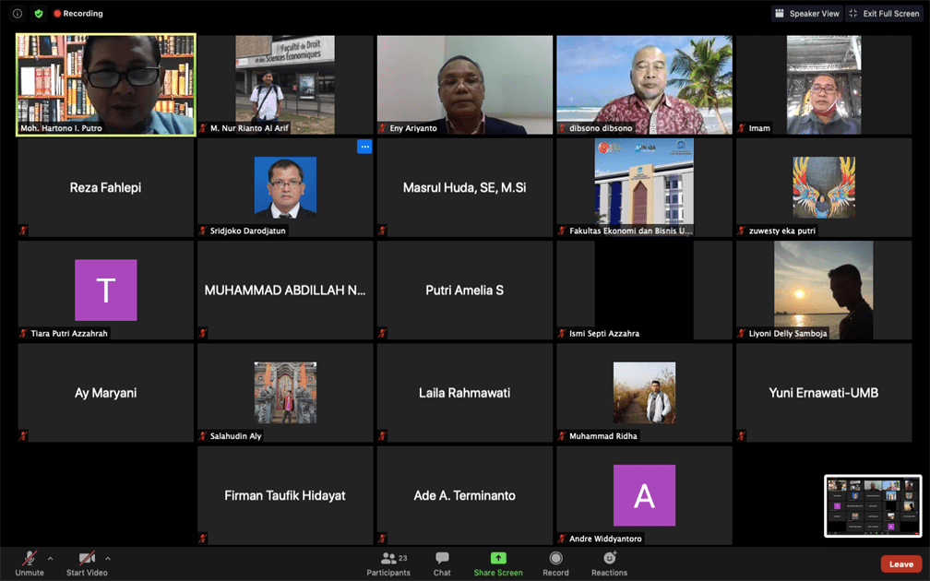Viewport: 930px width, 581px height.
Task: Click the green encryption shield icon
Action: (x=39, y=14)
